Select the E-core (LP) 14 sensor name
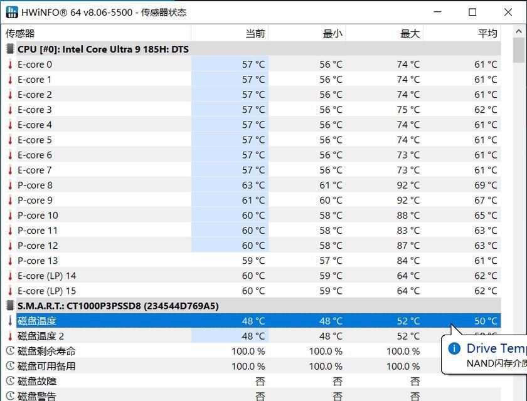The image size is (527, 401). pos(47,276)
